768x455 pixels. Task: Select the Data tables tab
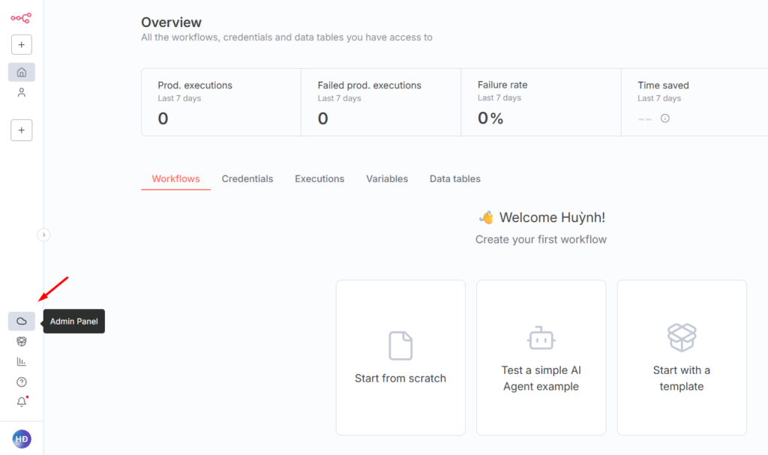coord(454,179)
